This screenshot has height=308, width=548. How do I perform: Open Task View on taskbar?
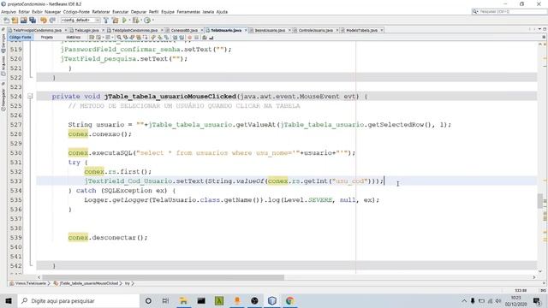coord(165,300)
